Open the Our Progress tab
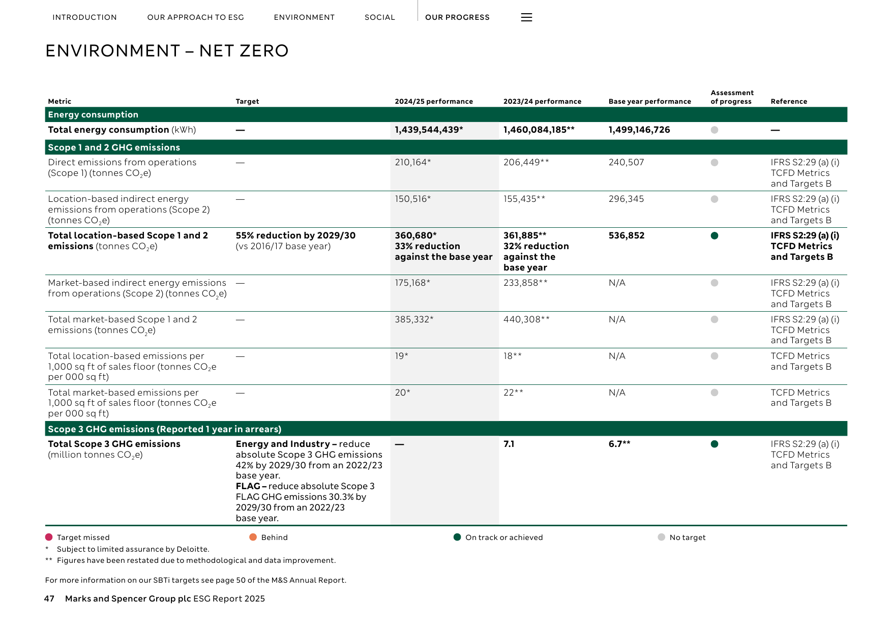892x631 pixels. [x=457, y=17]
